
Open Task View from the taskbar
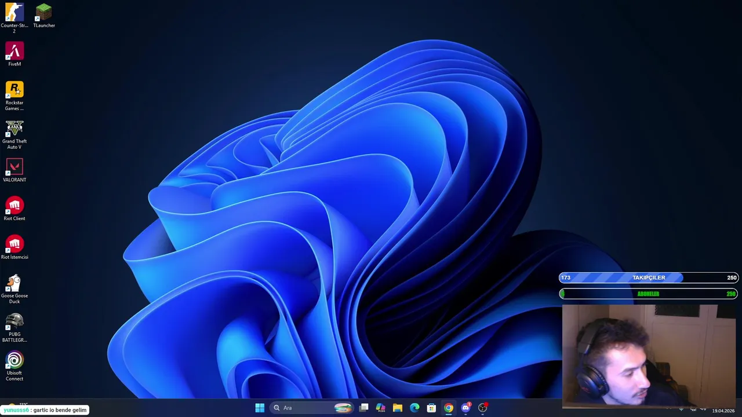point(363,408)
